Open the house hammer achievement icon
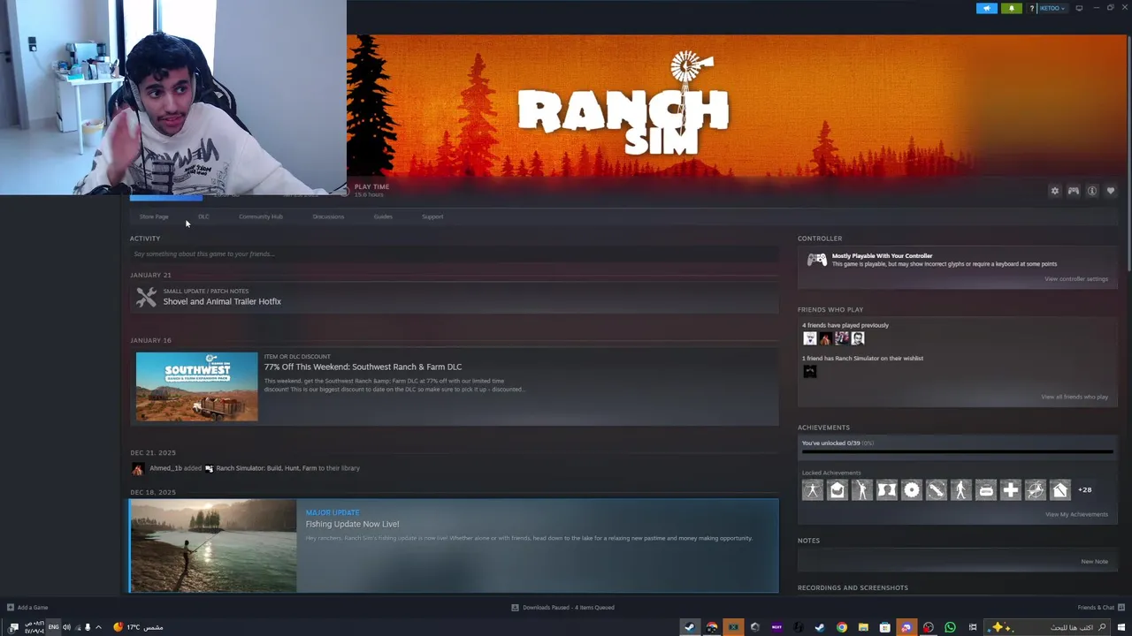Screen dimensions: 1132x636 (1059, 489)
